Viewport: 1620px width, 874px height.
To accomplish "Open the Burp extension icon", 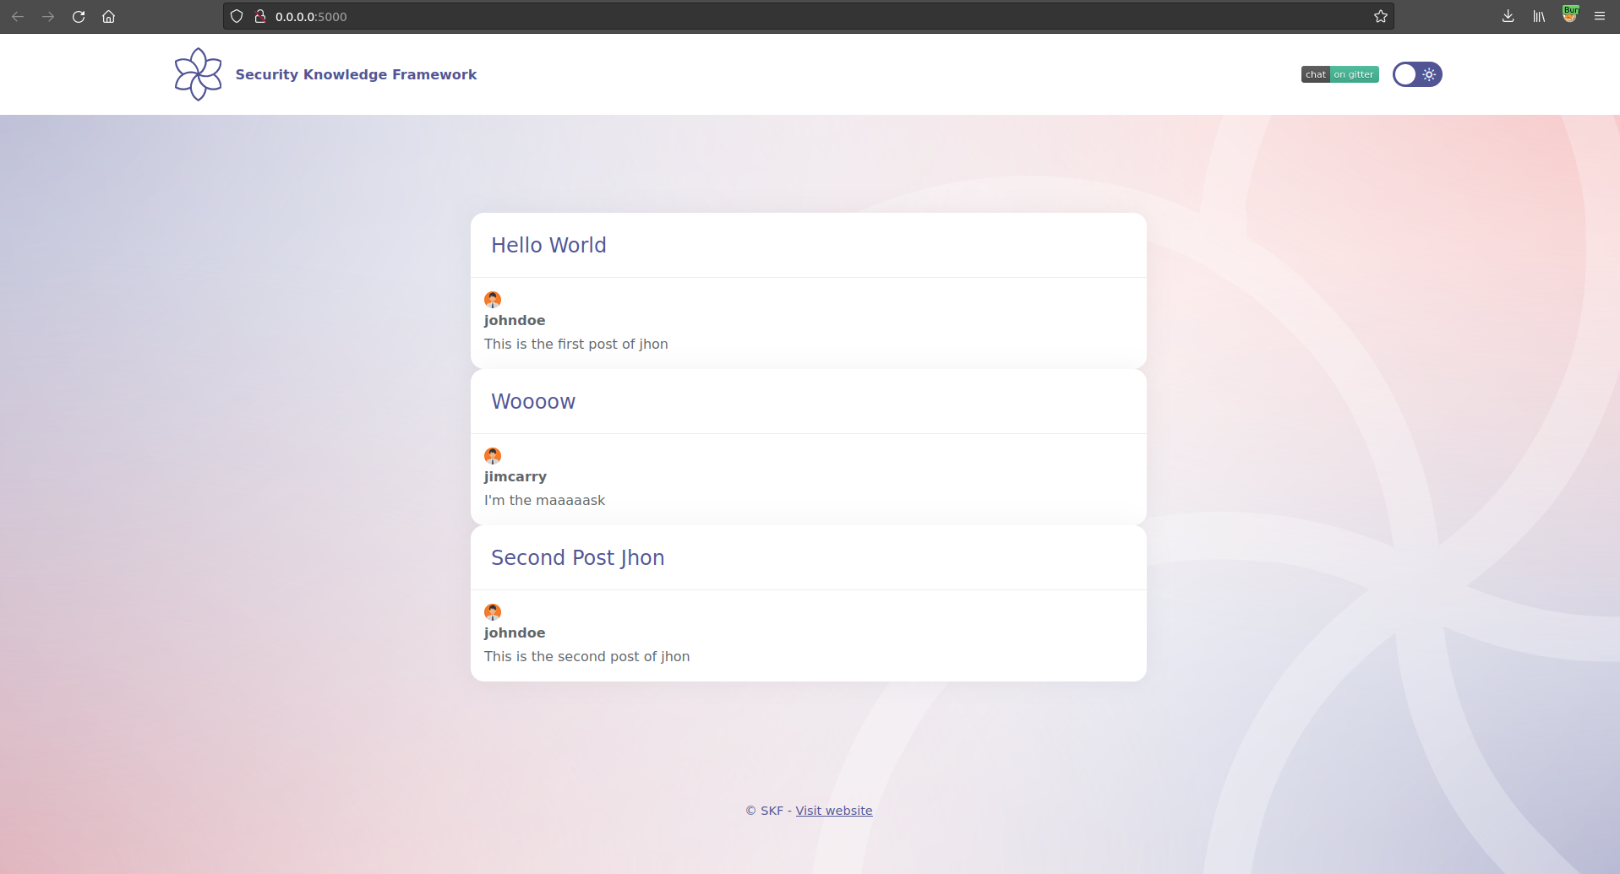I will [x=1569, y=15].
